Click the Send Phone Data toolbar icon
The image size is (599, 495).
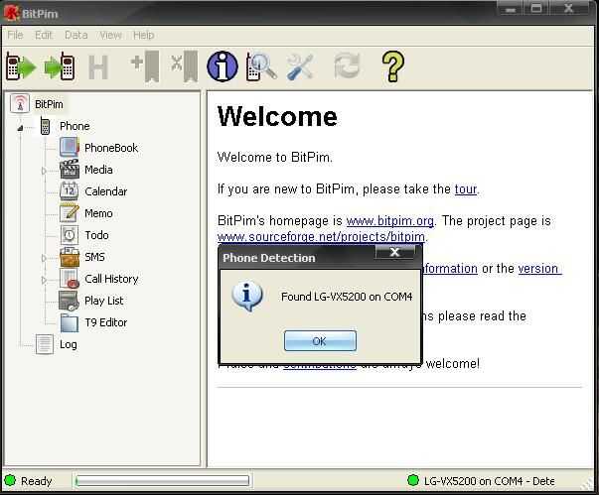click(60, 67)
